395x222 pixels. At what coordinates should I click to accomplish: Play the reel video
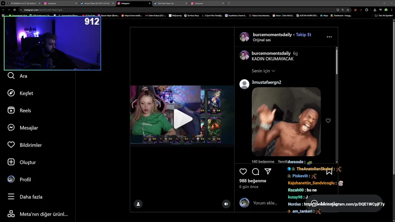point(182,119)
